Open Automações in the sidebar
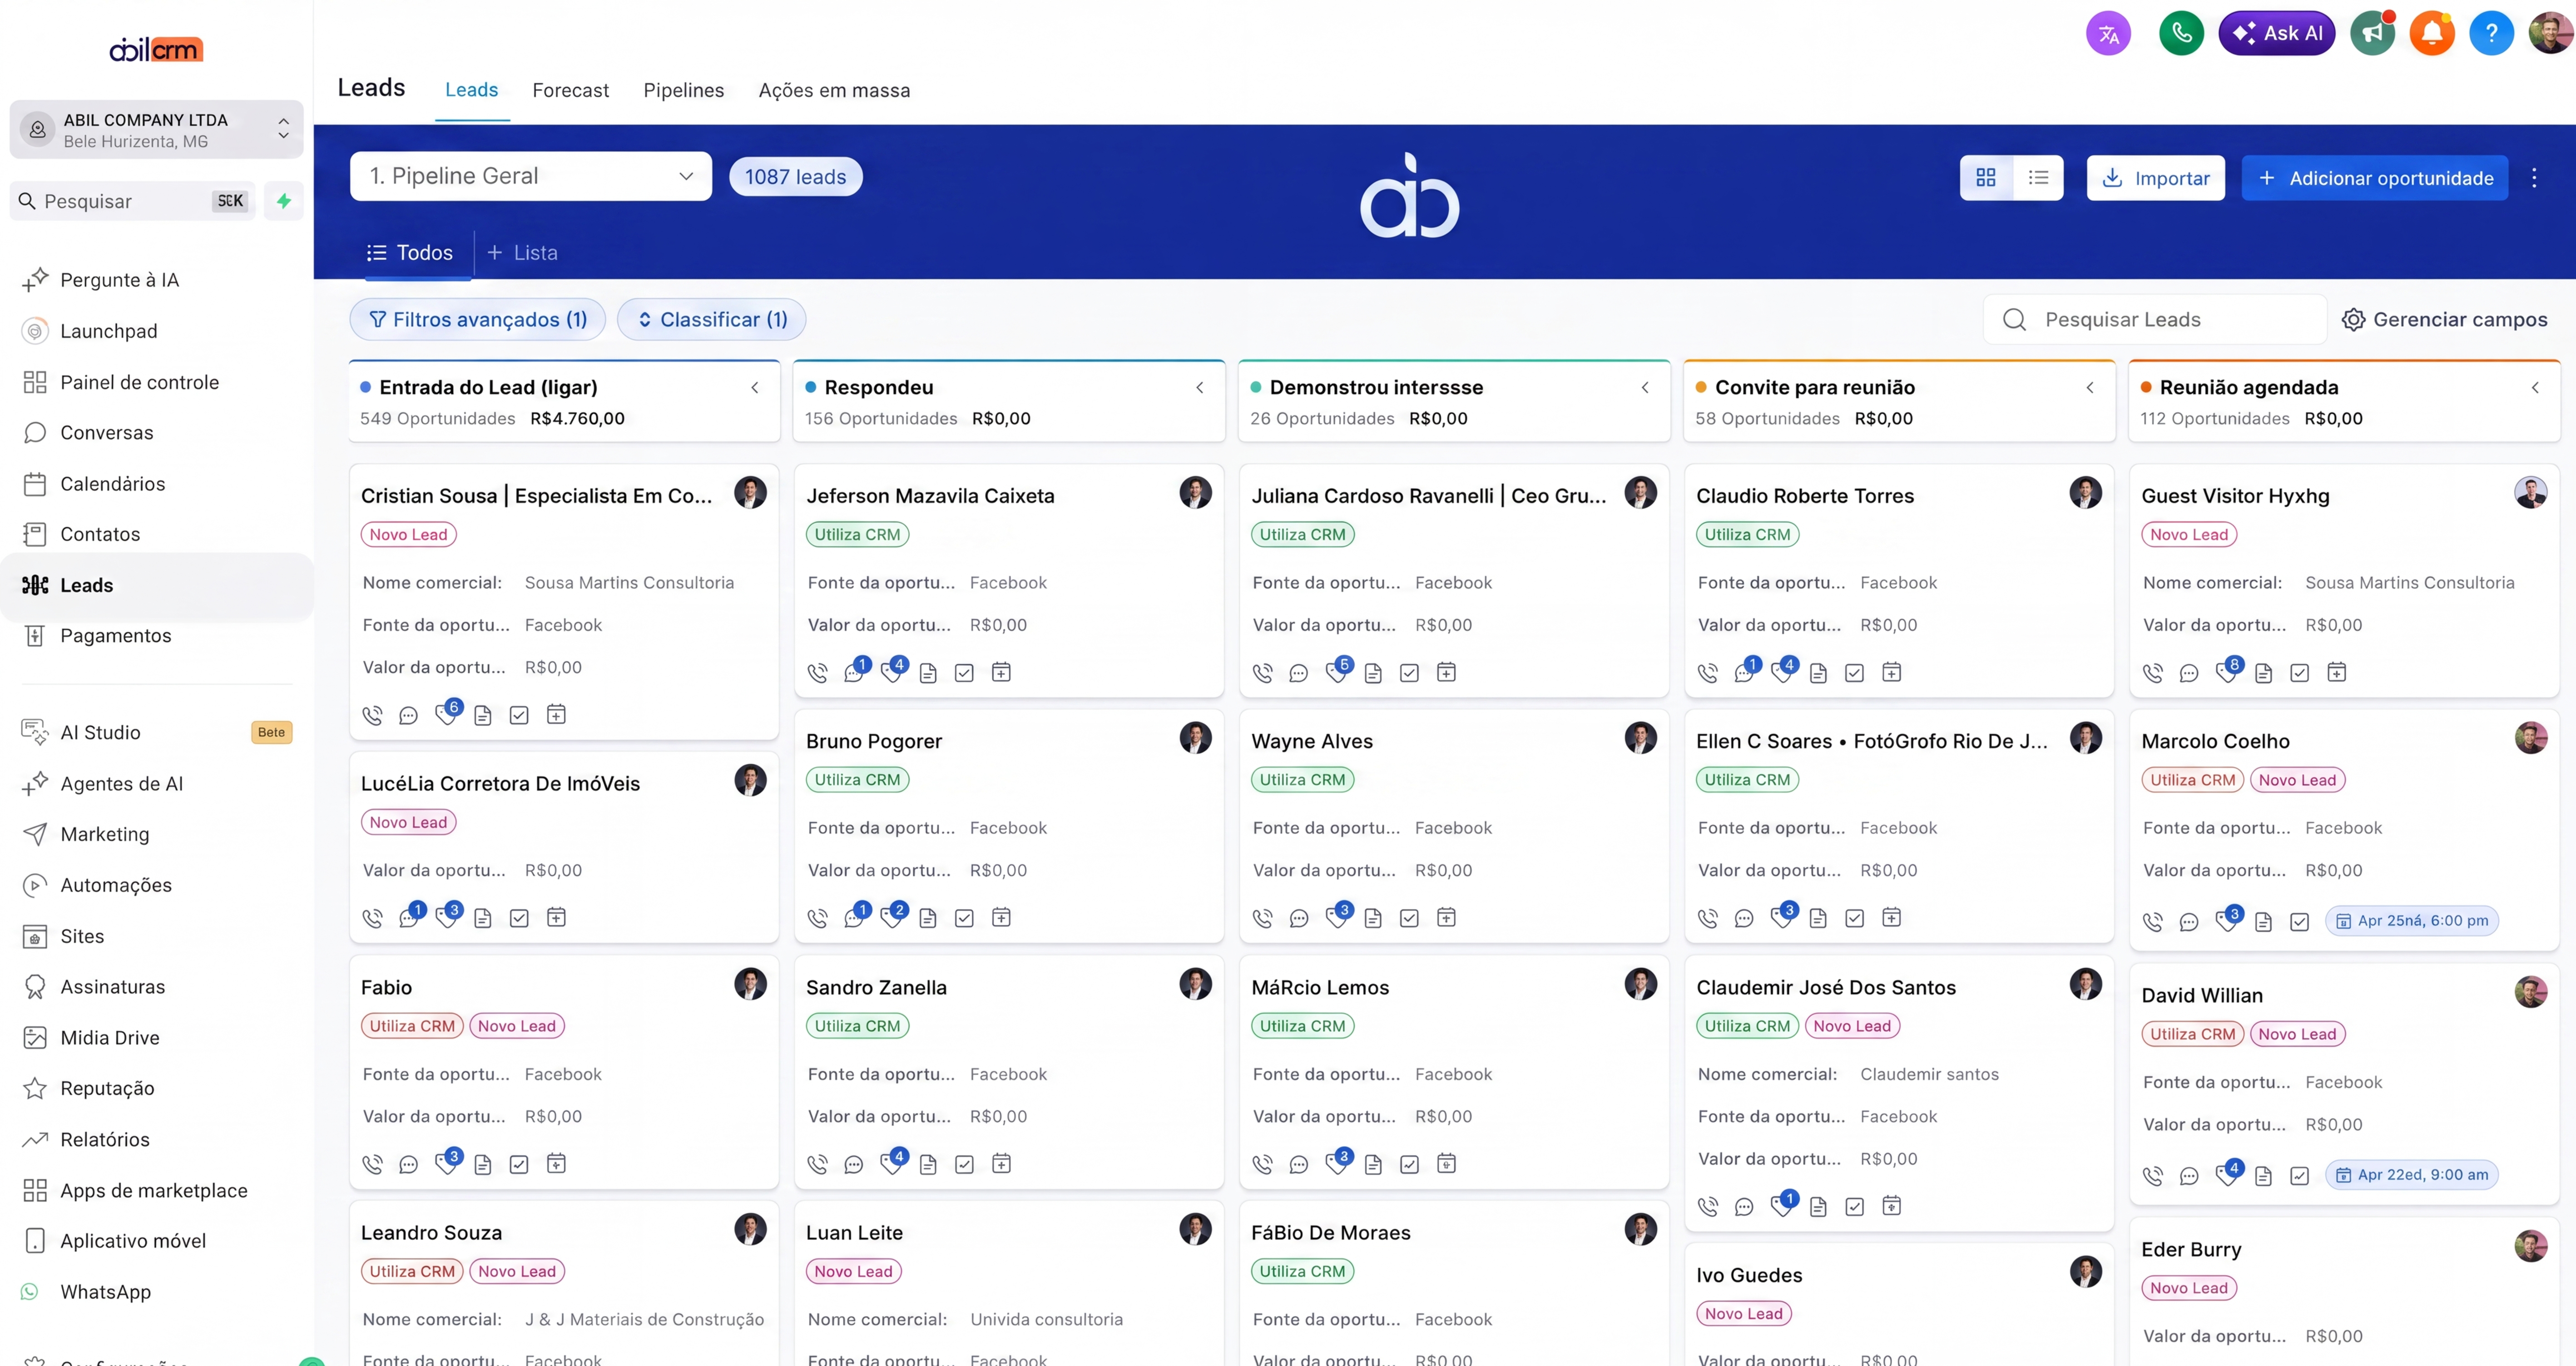Viewport: 2576px width, 1366px height. (x=116, y=885)
